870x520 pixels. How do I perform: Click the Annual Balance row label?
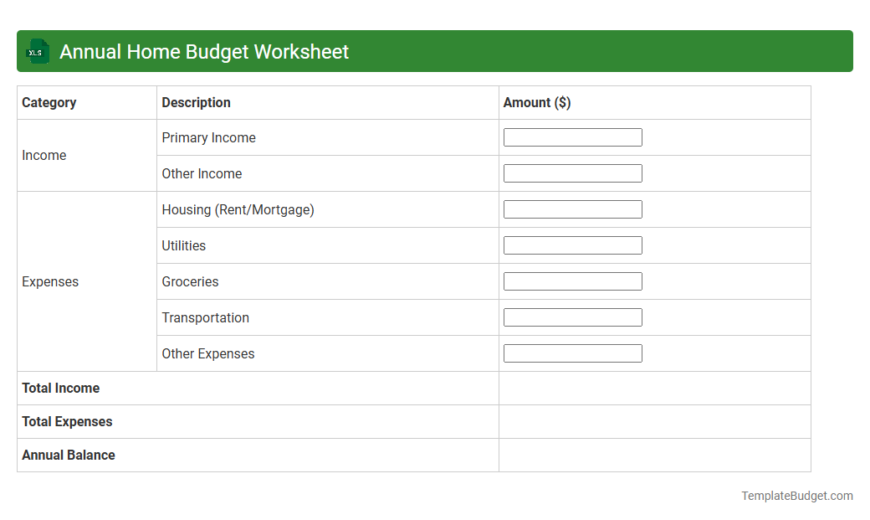[68, 455]
